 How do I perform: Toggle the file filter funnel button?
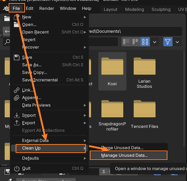(168, 42)
